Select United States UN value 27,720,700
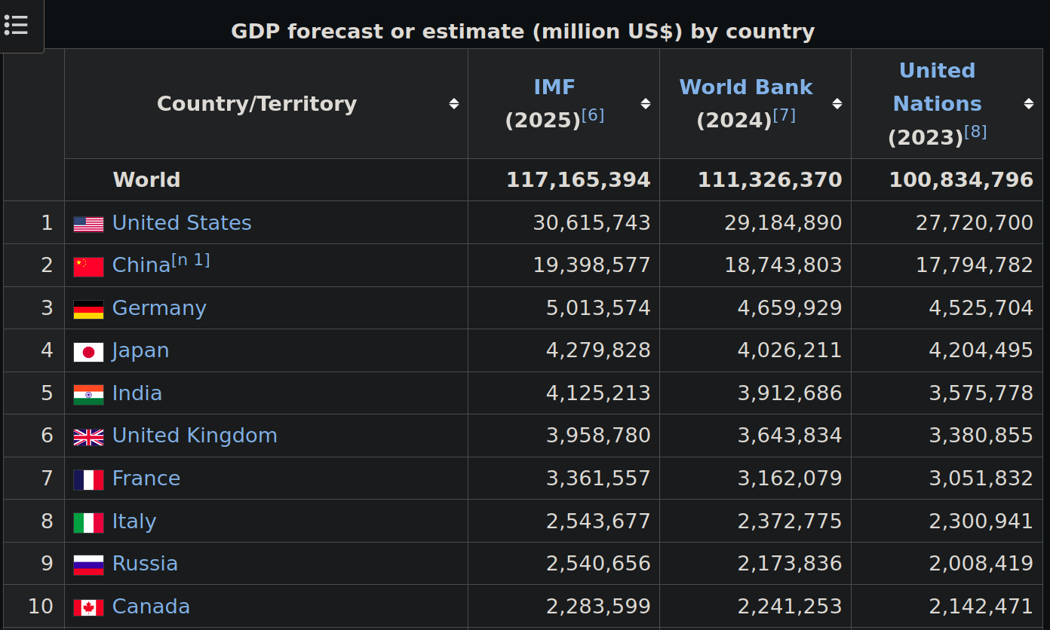1050x630 pixels. (x=975, y=223)
